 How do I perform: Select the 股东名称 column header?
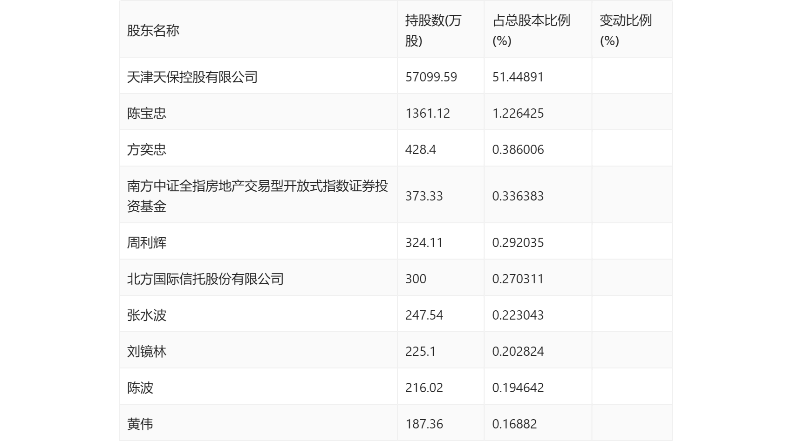[x=153, y=31]
